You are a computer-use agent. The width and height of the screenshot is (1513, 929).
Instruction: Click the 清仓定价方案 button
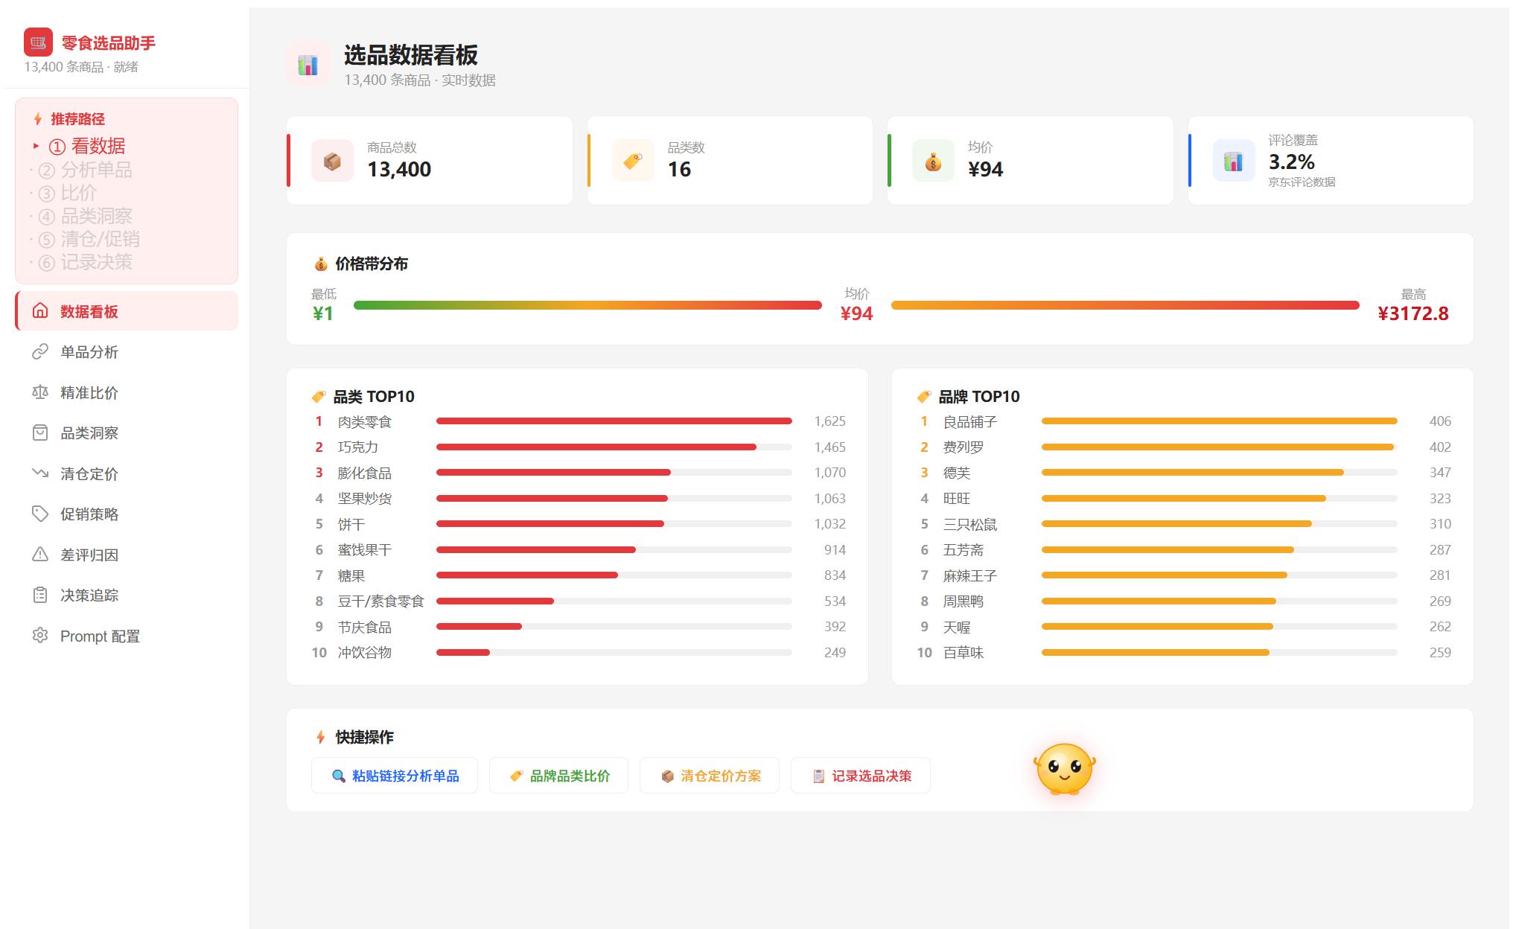710,776
